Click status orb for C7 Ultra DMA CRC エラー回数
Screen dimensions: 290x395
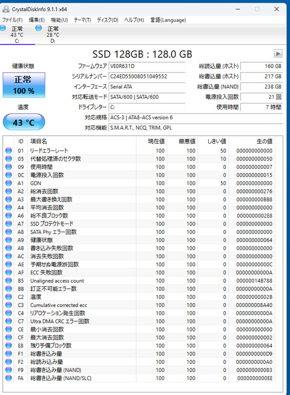pyautogui.click(x=9, y=321)
